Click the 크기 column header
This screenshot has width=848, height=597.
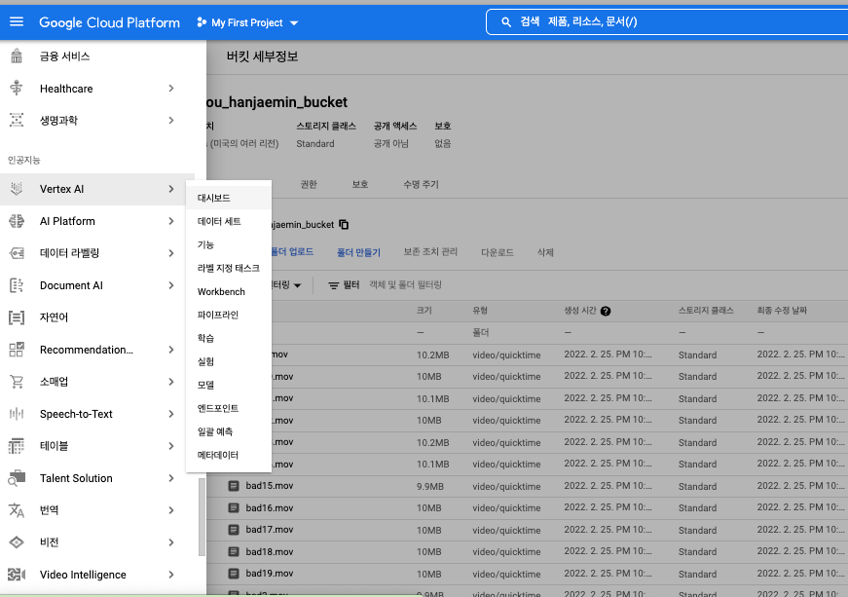(x=424, y=311)
